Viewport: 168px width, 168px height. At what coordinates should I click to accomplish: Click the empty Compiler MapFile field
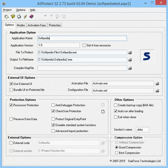tap(82, 68)
